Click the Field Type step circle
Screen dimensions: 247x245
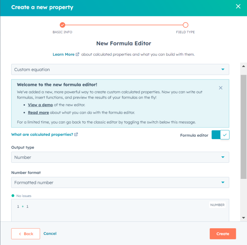[186, 25]
